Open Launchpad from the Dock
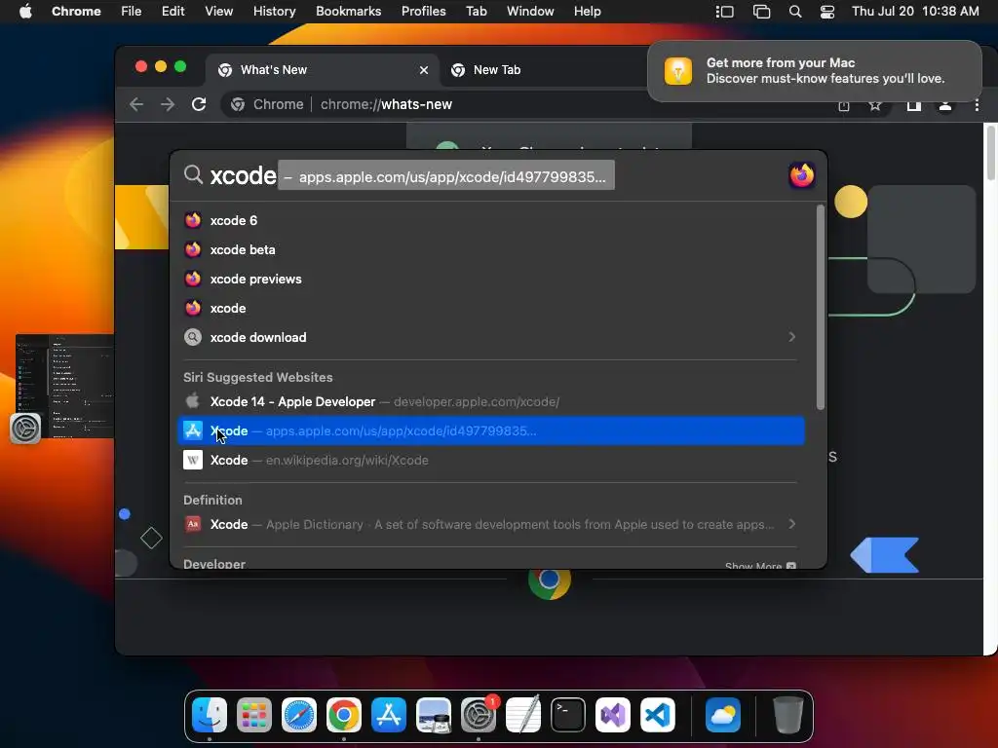The image size is (998, 748). 254,715
